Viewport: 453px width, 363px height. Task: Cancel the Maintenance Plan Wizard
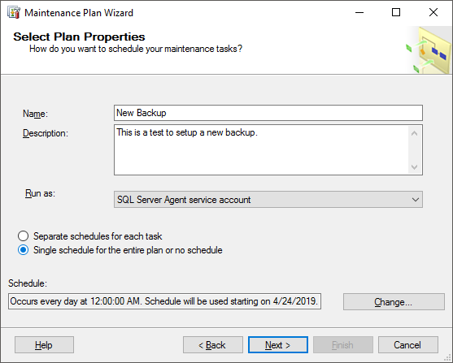coord(408,345)
